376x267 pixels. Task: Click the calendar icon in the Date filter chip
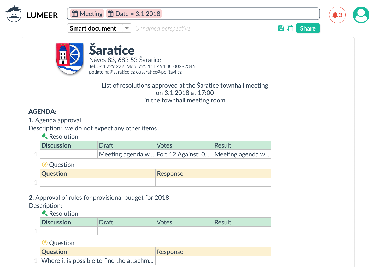click(110, 14)
